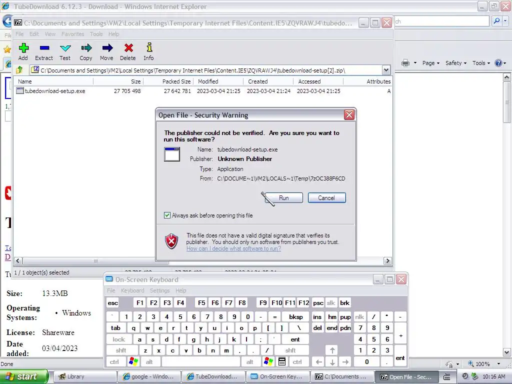Click the IE search input field

[441, 21]
